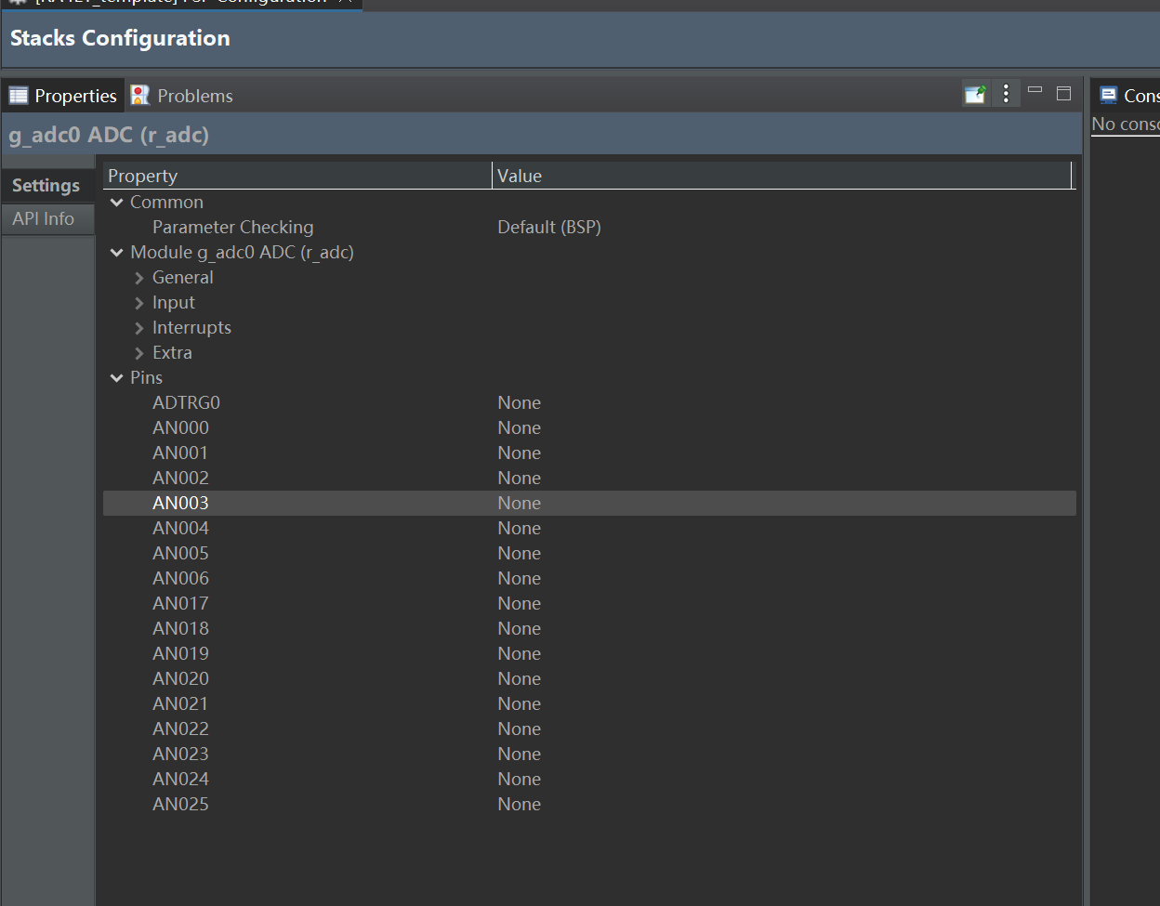Image resolution: width=1160 pixels, height=906 pixels.
Task: Expand the Extra group
Action: tap(139, 353)
